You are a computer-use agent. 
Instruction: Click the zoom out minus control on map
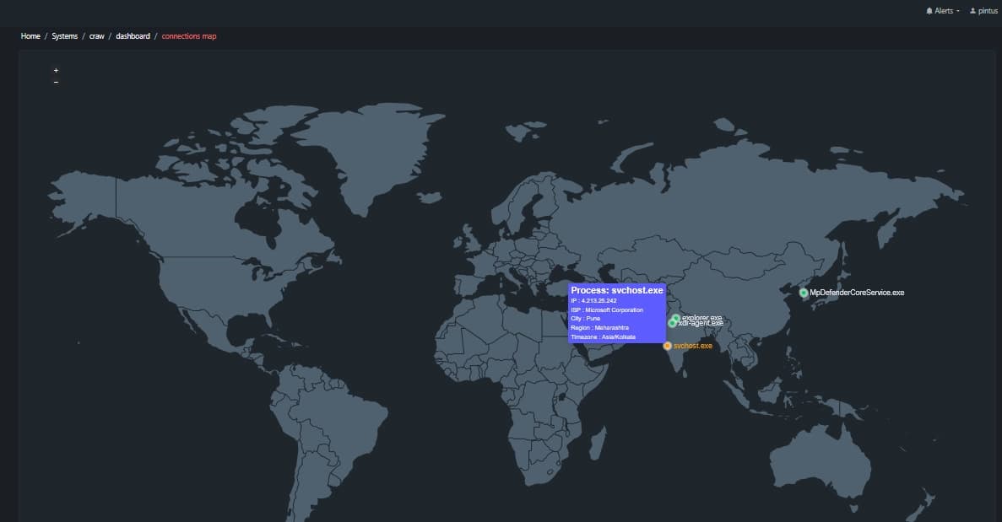tap(56, 81)
